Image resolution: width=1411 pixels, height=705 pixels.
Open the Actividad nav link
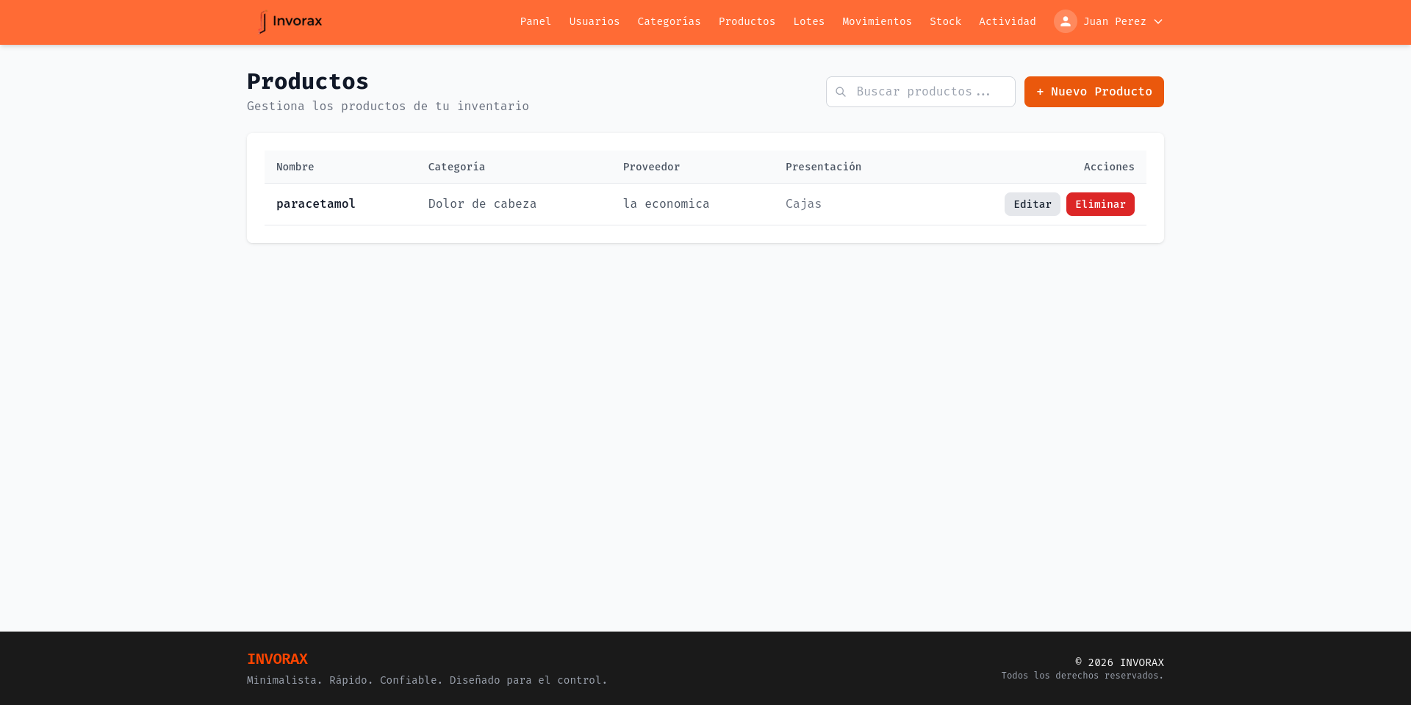pos(1007,21)
